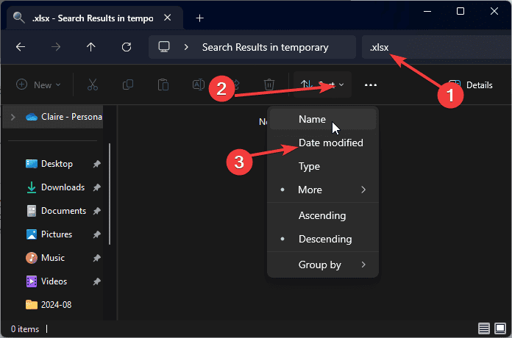Click the Refresh button in navigation bar
The height and width of the screenshot is (338, 512).
coord(126,47)
